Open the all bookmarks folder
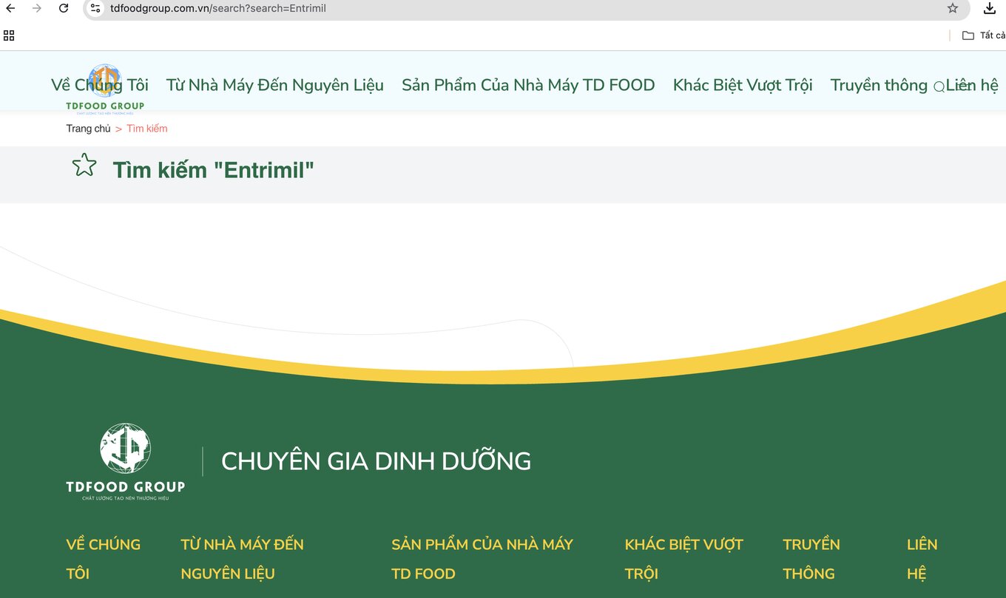This screenshot has width=1006, height=598. (x=984, y=35)
